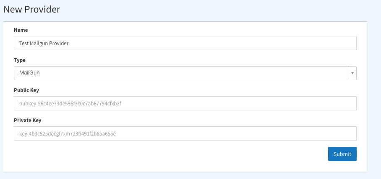The image size is (381, 179).
Task: Click the Type dropdown arrow
Action: (x=352, y=73)
